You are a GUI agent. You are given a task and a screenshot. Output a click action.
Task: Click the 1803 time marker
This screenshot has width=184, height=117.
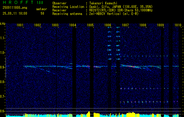point(55,25)
